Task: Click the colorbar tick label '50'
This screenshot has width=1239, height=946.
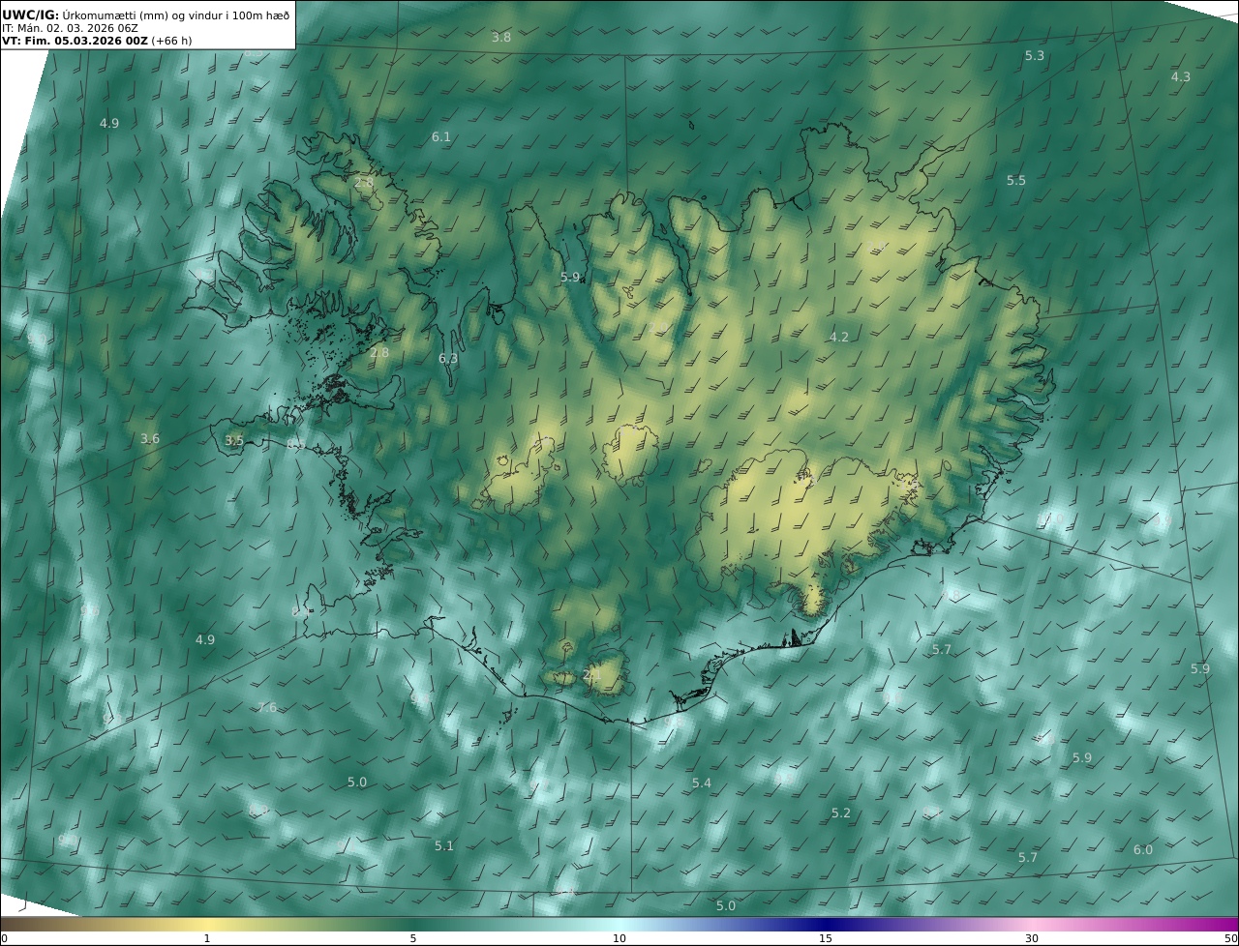Action: pos(1230,938)
